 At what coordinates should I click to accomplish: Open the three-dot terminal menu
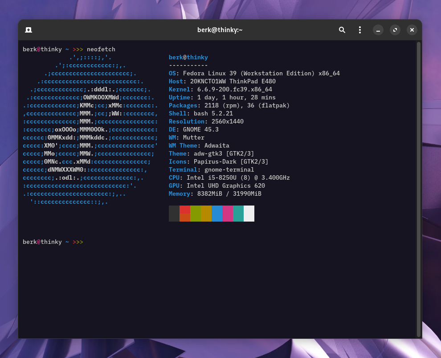360,30
